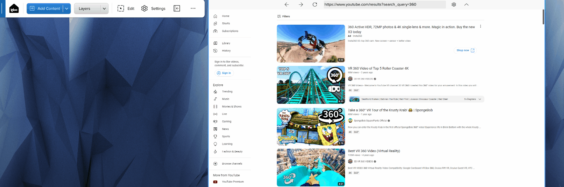The height and width of the screenshot is (187, 564).
Task: Open the Add Content dropdown arrow
Action: [x=67, y=8]
